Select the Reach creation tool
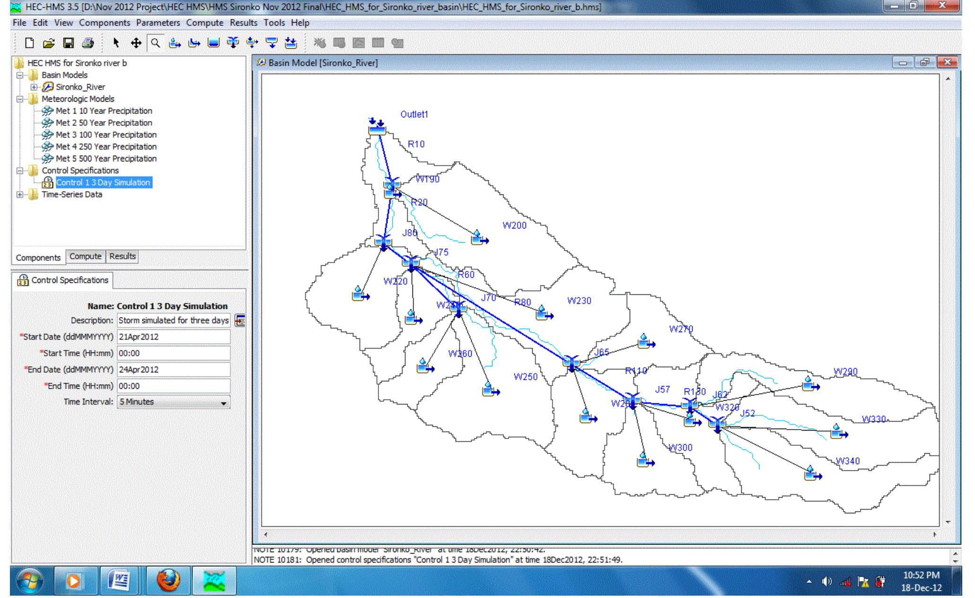 194,43
